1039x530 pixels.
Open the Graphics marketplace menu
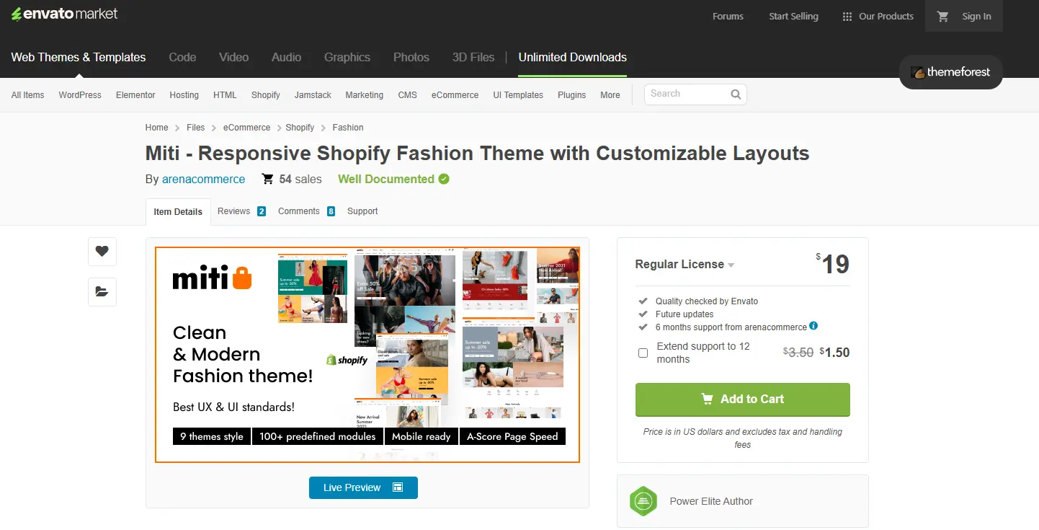point(347,57)
